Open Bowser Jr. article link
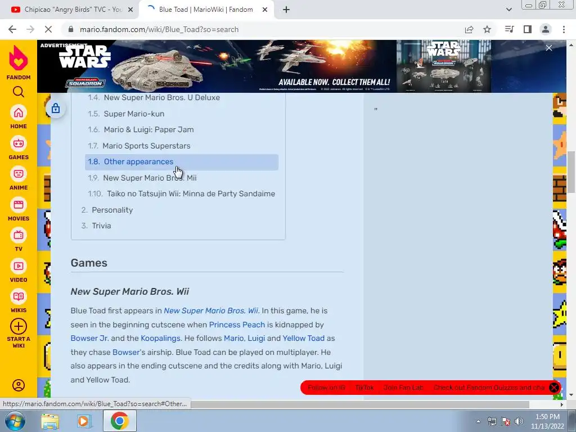This screenshot has height=432, width=576. [x=89, y=338]
